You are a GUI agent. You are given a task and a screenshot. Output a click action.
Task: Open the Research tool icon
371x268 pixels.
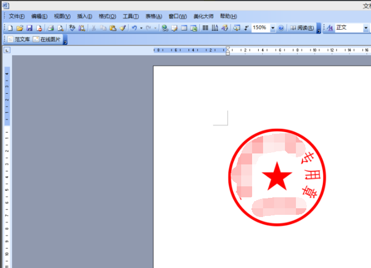tap(82, 28)
